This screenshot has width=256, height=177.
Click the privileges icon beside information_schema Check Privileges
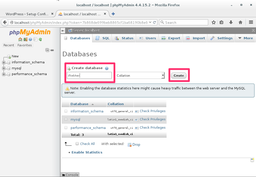[137, 111]
